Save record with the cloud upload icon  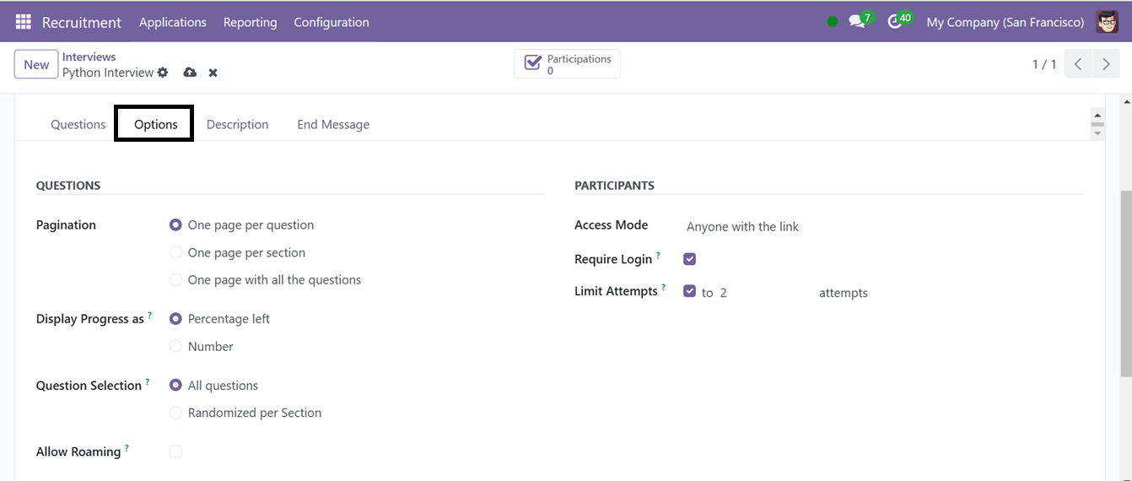point(190,73)
